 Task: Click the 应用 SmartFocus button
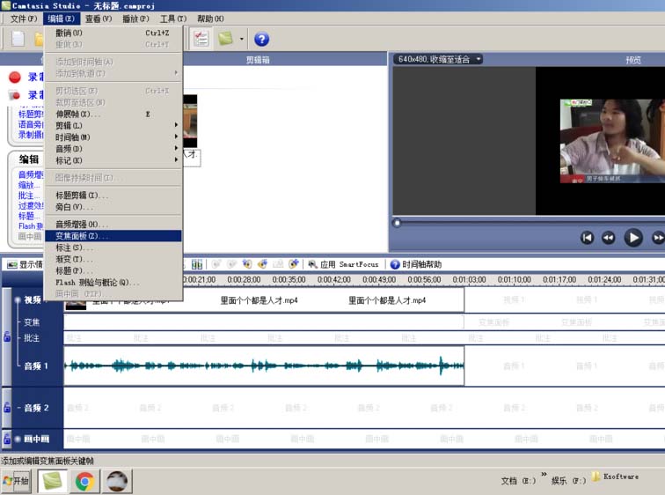click(343, 264)
